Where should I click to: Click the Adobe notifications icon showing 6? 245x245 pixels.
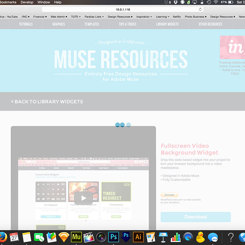tap(168, 2)
